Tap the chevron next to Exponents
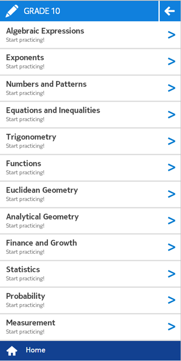The image size is (181, 361). tap(172, 62)
